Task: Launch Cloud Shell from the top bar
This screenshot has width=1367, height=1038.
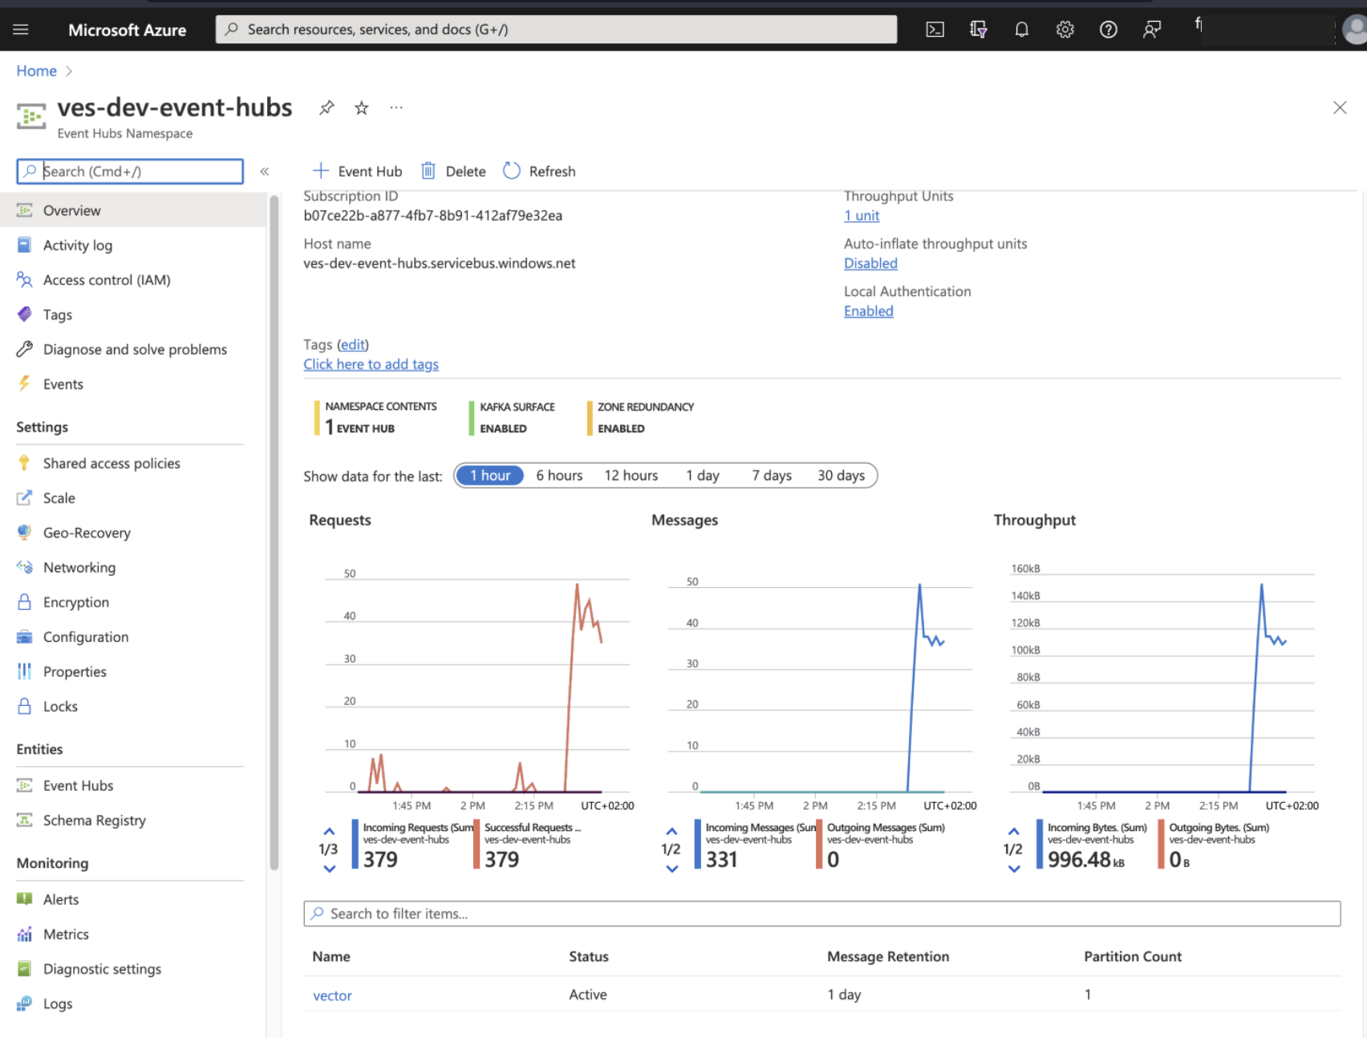Action: click(934, 29)
